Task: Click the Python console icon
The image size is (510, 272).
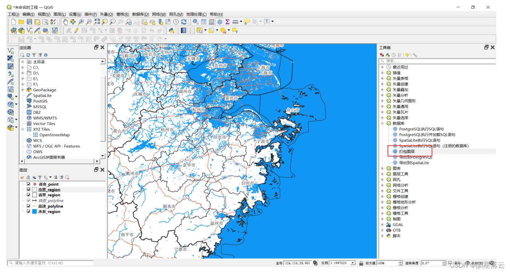Action: click(171, 30)
